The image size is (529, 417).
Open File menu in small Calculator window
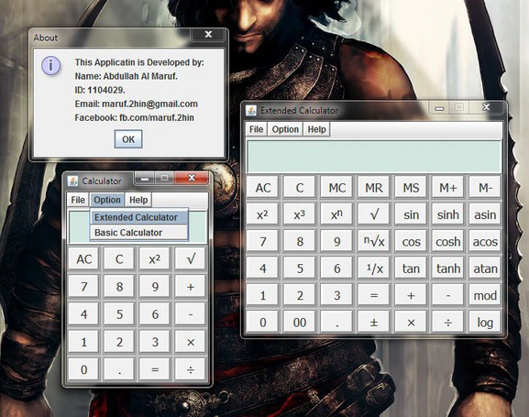coord(78,200)
